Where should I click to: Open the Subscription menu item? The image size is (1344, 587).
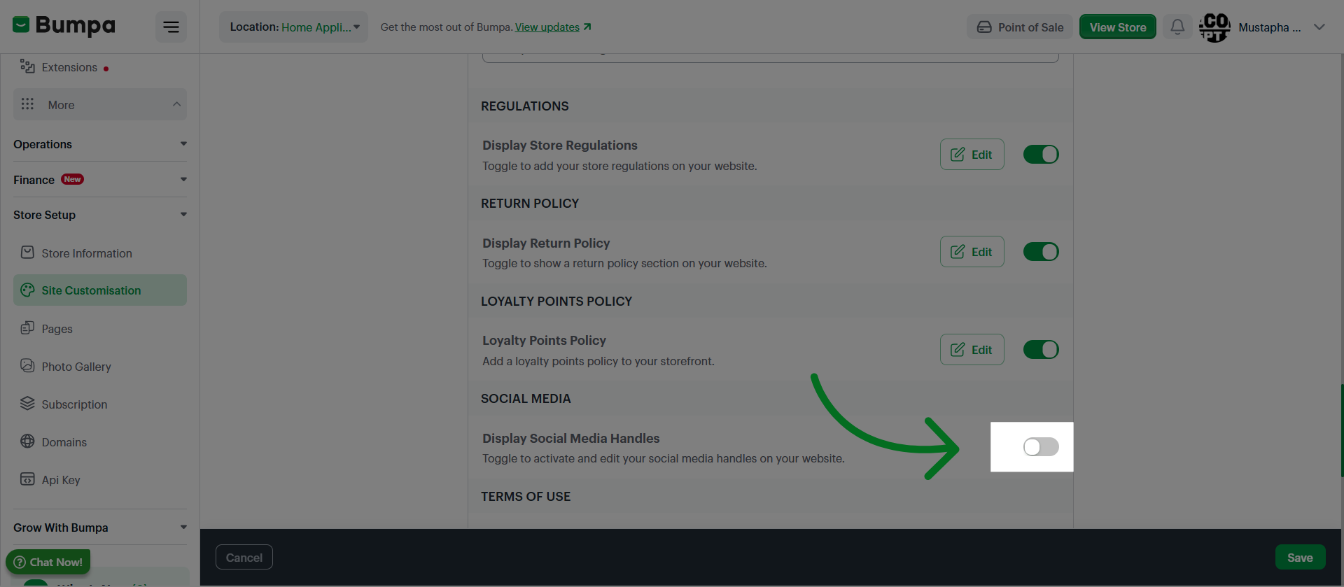pyautogui.click(x=100, y=404)
